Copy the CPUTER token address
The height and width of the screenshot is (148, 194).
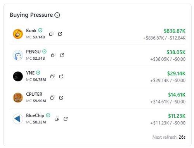pyautogui.click(x=52, y=98)
